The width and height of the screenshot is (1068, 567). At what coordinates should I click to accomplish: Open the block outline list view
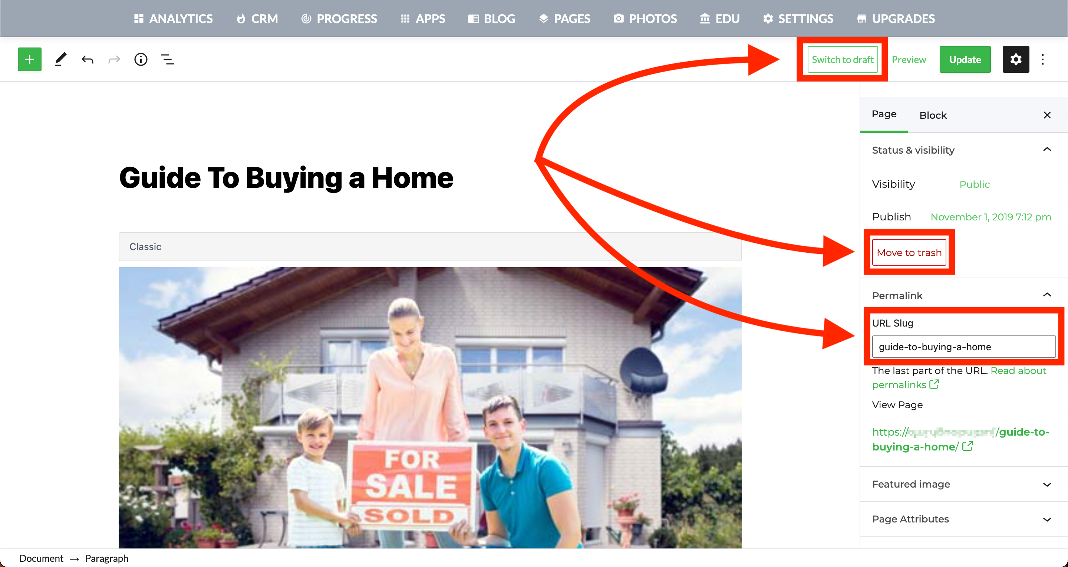(168, 59)
